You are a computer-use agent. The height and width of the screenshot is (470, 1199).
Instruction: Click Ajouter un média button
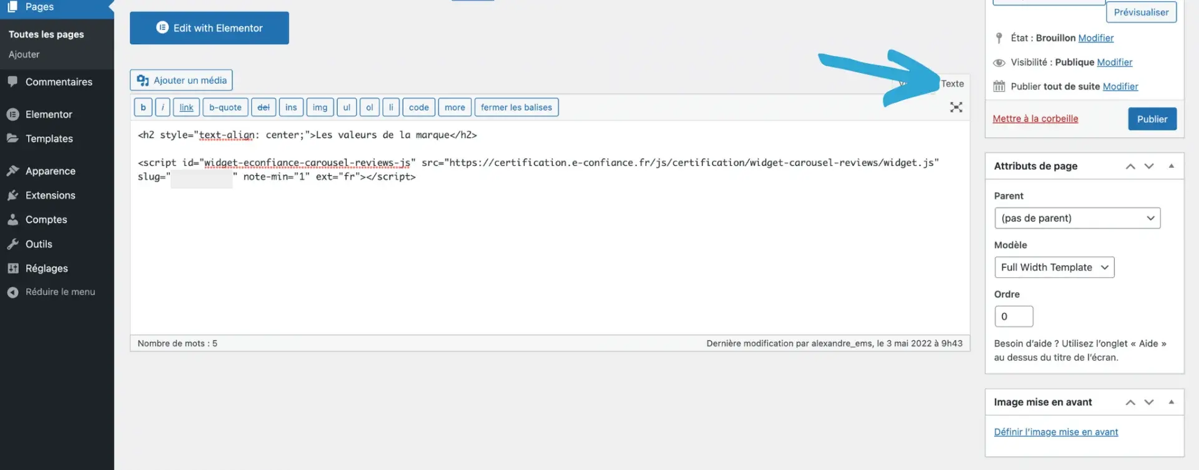[181, 81]
